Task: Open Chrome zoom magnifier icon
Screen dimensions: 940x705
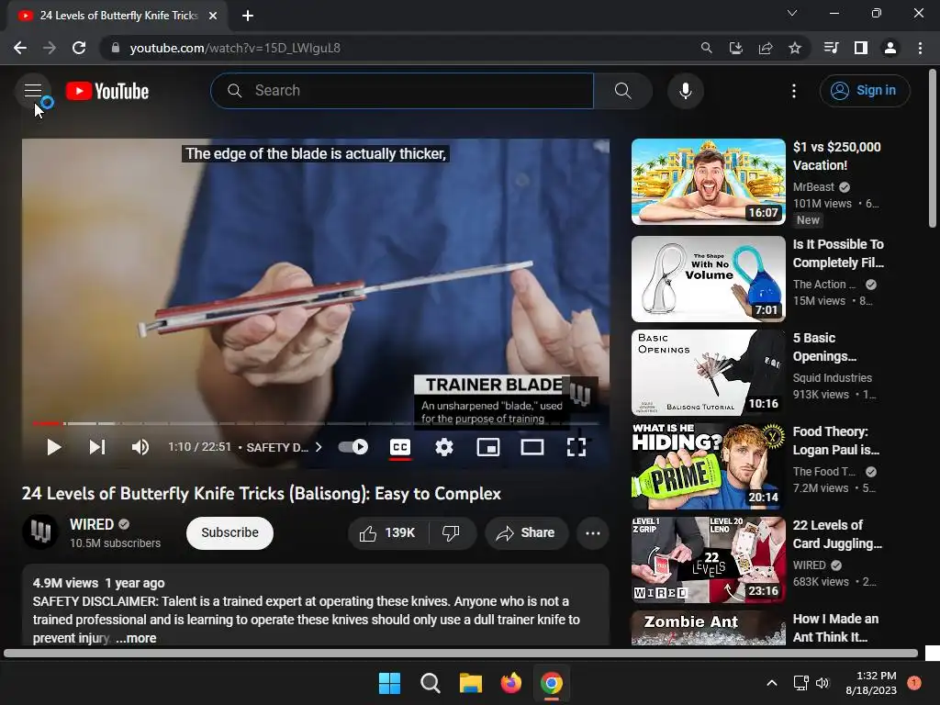Action: coord(706,48)
